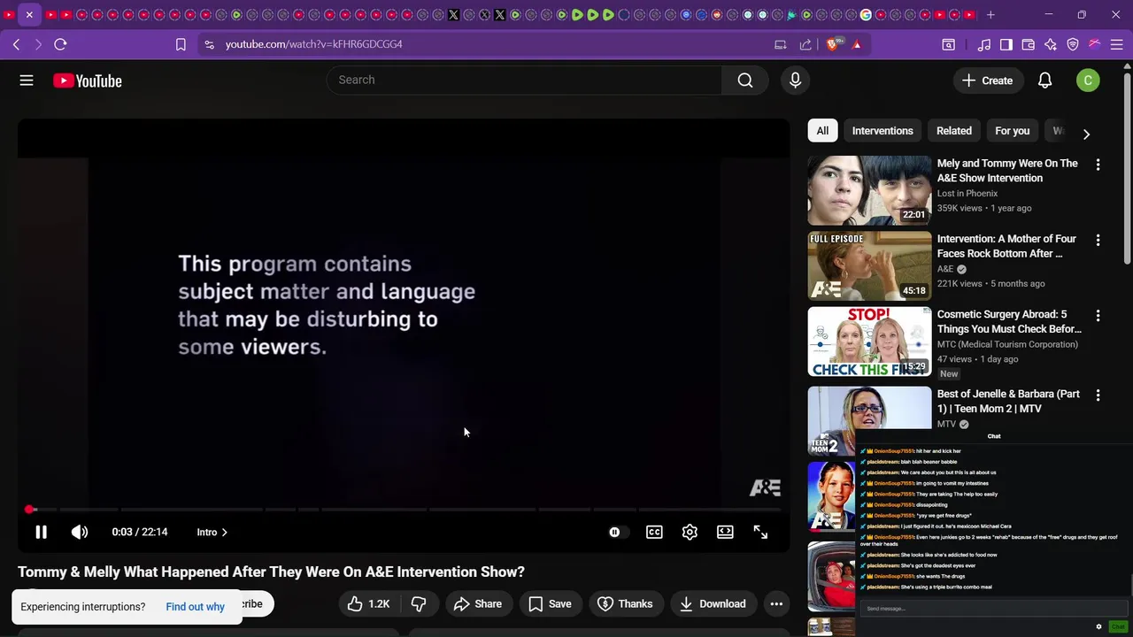Select the 'All' filter chip
The height and width of the screenshot is (637, 1133).
[x=822, y=131]
